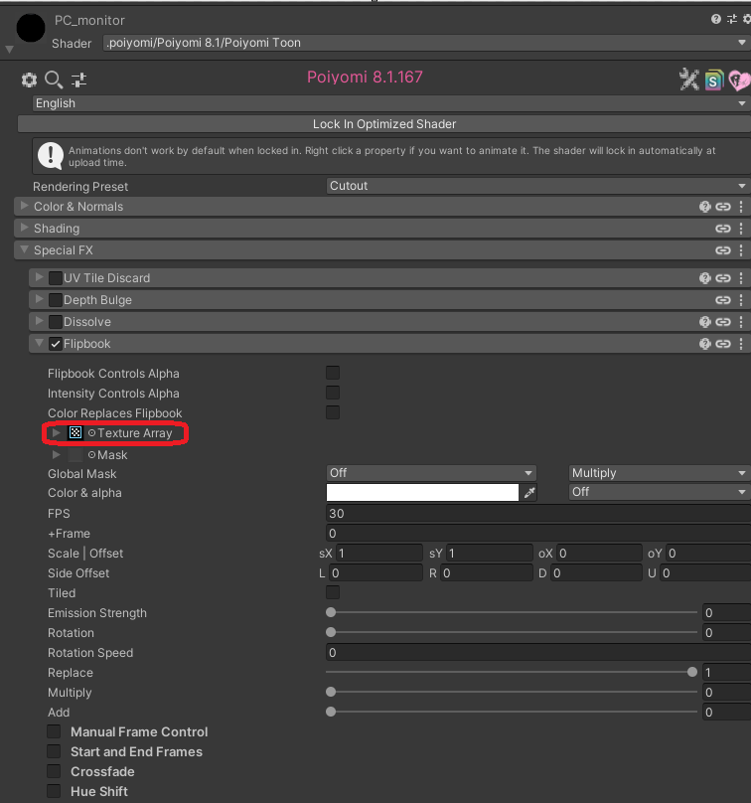Screen dimensions: 751x803
Task: Click eyedropper next to Color & alpha
Action: pos(529,493)
